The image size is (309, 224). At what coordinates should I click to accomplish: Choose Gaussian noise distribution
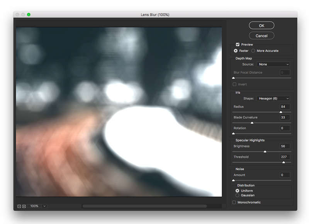click(237, 195)
